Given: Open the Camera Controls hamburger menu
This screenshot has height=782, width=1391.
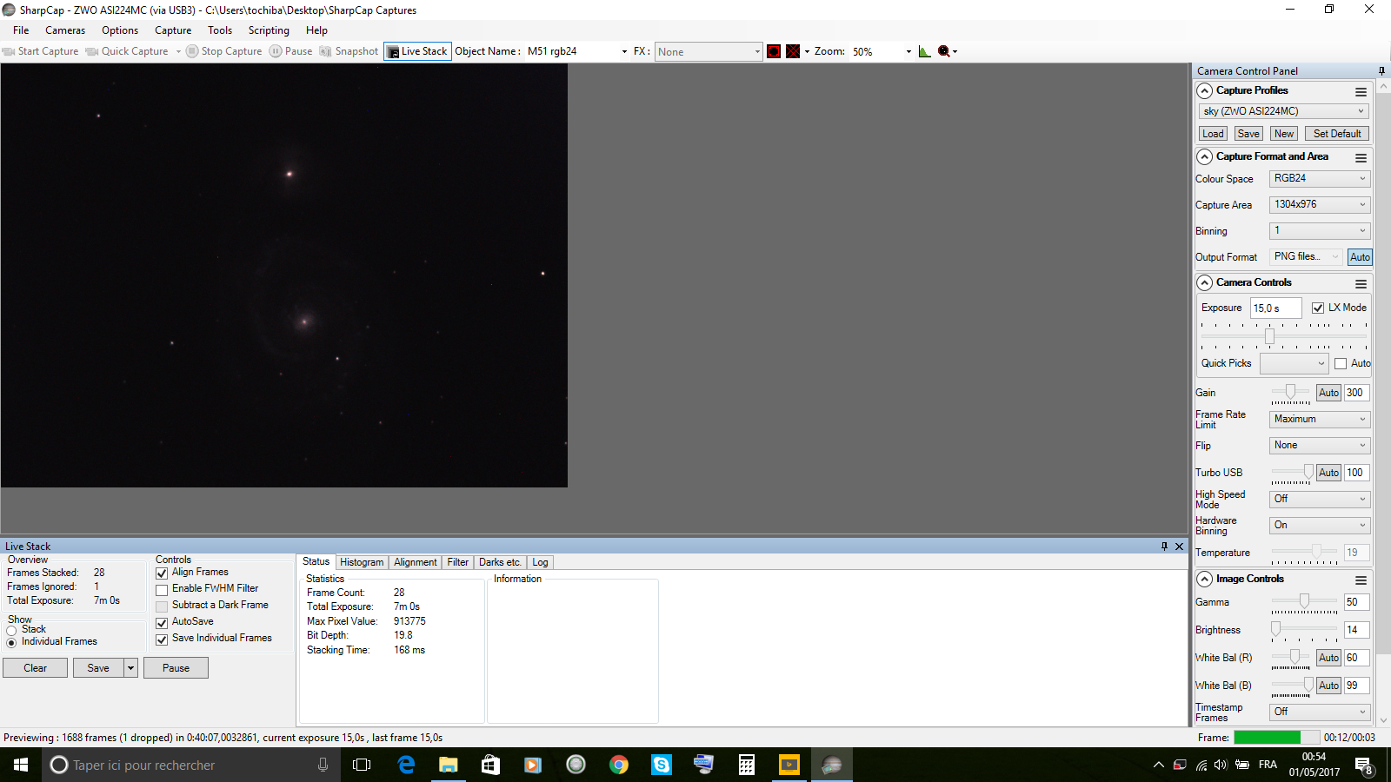Looking at the screenshot, I should coord(1361,283).
